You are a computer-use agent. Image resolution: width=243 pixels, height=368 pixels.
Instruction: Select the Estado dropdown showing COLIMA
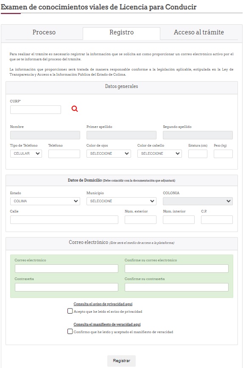pyautogui.click(x=45, y=201)
